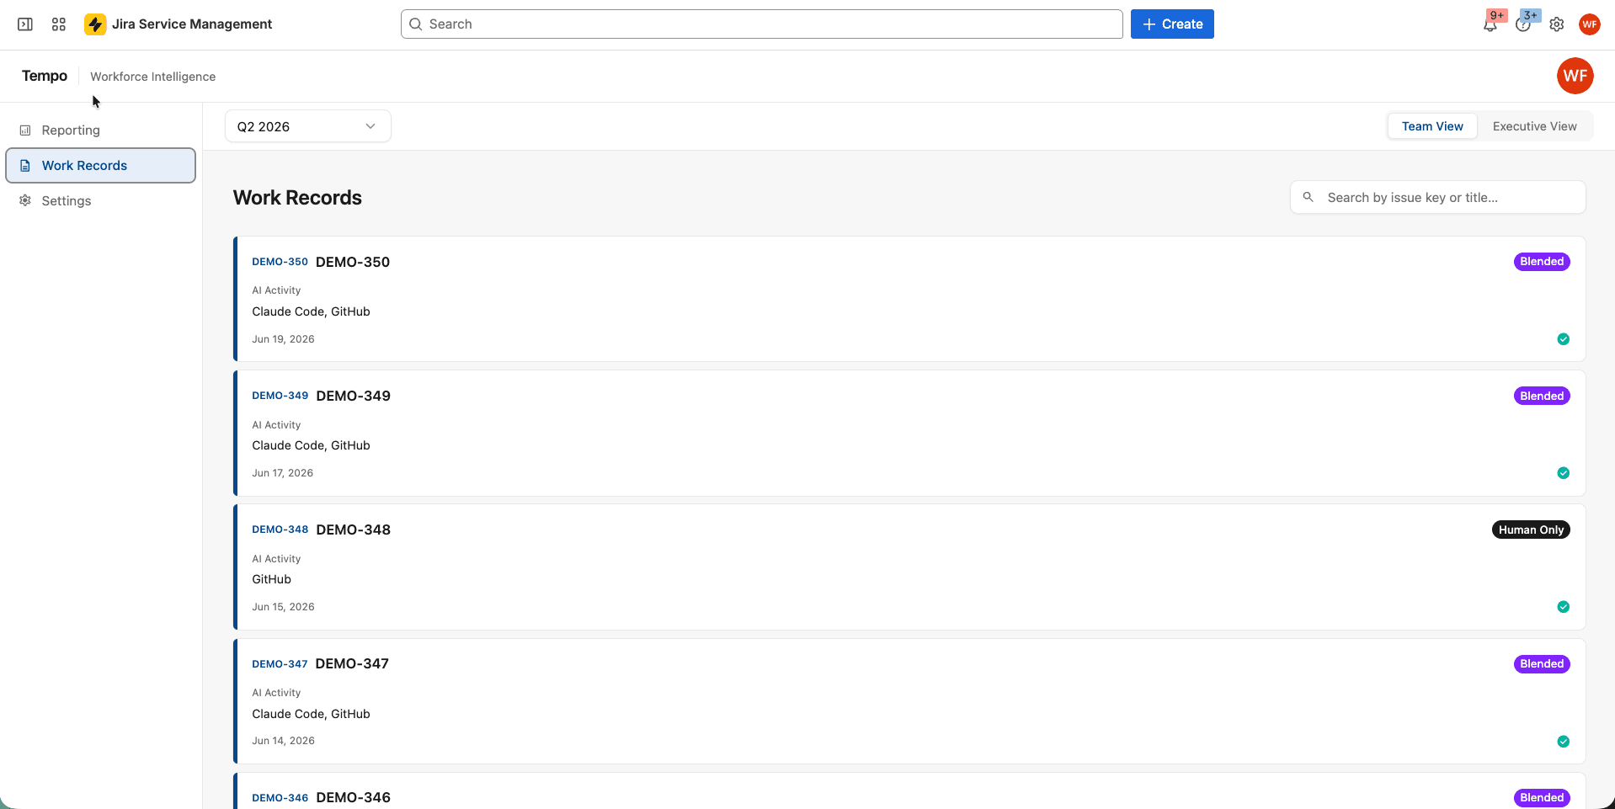This screenshot has width=1615, height=809.
Task: Click the DEMO-350 card title
Action: [x=353, y=262]
